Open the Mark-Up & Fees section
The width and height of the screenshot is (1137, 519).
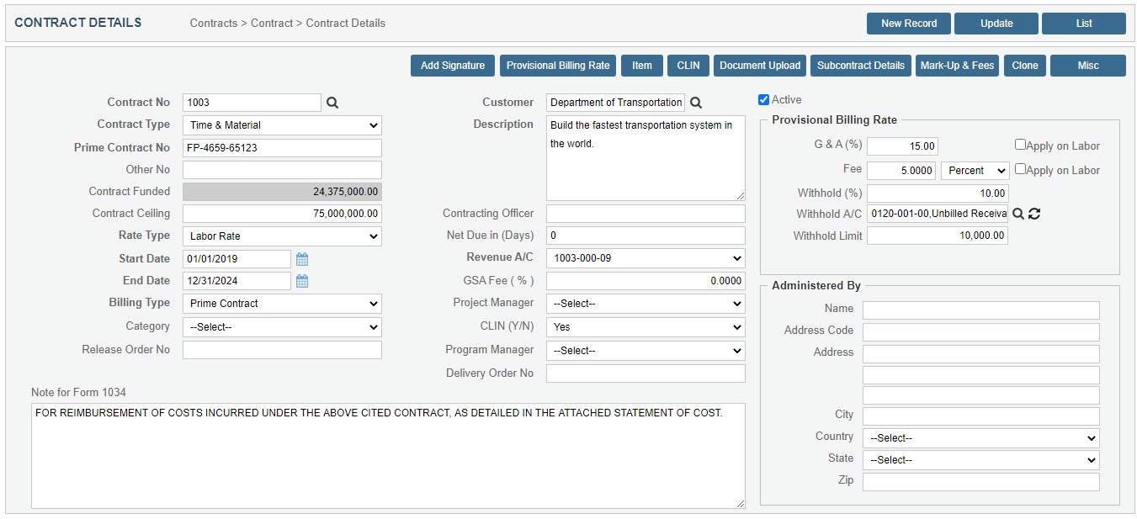coord(957,66)
